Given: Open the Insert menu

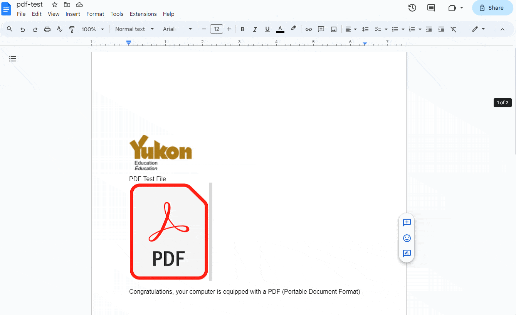Looking at the screenshot, I should click(x=73, y=14).
